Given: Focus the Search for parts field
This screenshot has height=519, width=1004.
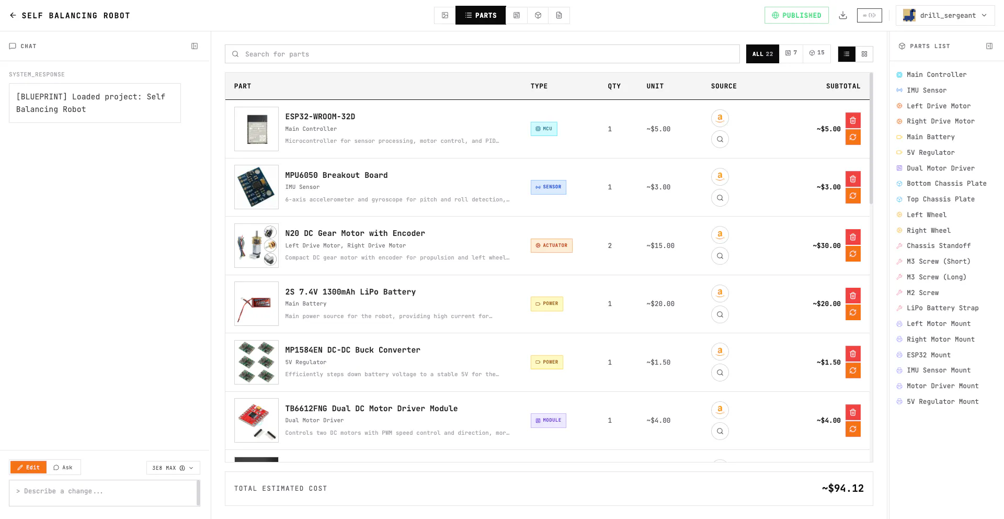Looking at the screenshot, I should tap(482, 54).
